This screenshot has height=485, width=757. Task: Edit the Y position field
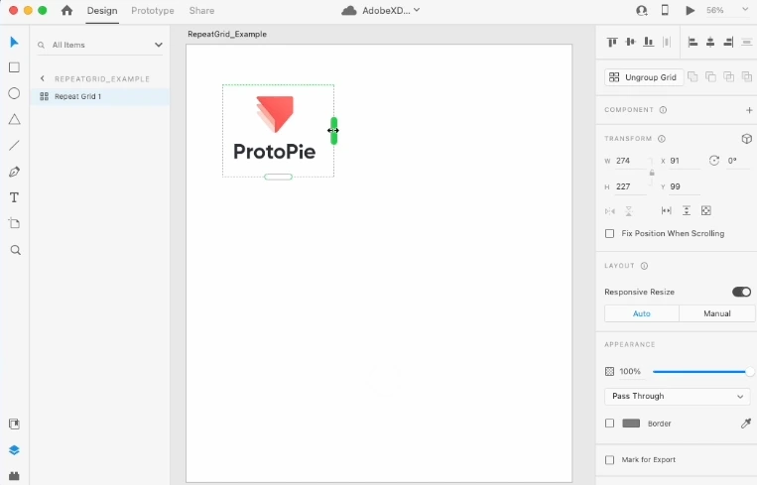click(685, 186)
